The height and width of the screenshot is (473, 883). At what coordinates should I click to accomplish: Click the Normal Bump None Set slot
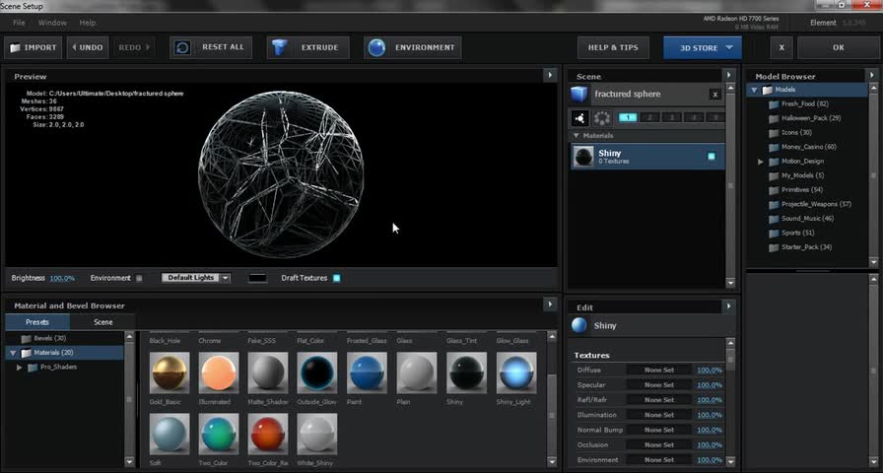(x=659, y=430)
